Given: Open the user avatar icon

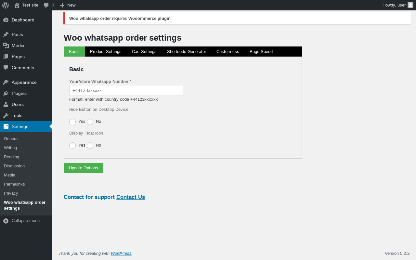Looking at the screenshot, I should (410, 5).
